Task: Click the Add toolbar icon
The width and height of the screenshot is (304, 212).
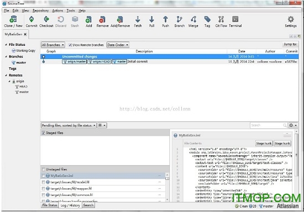Action: pyautogui.click(x=88, y=22)
